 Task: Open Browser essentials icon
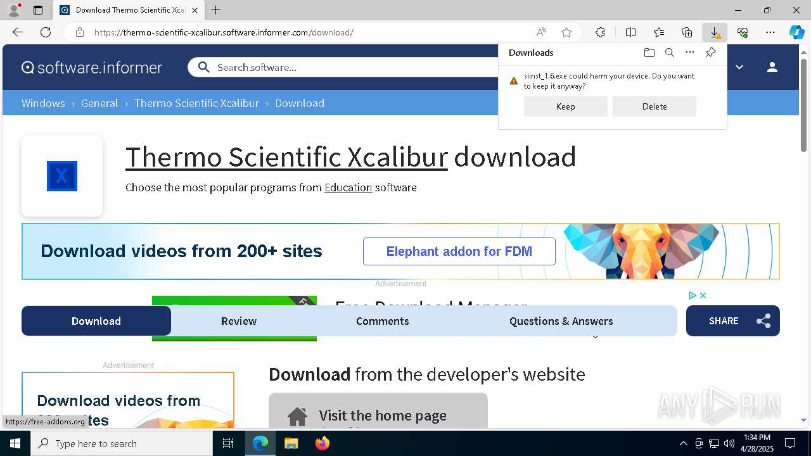point(743,32)
